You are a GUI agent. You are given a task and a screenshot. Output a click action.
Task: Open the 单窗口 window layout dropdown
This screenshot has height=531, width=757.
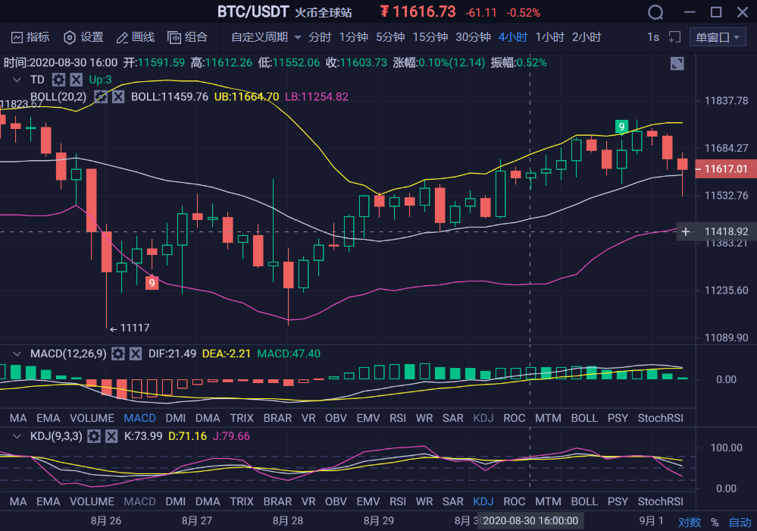pos(717,37)
